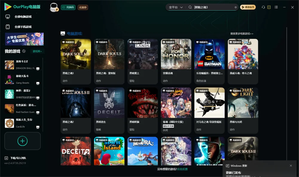Open the 大学生专属优惠 banner
The image size is (299, 177).
tap(24, 39)
